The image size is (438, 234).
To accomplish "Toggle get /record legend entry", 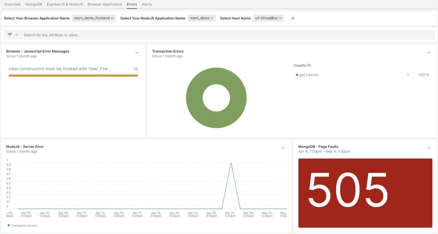I will [x=308, y=75].
